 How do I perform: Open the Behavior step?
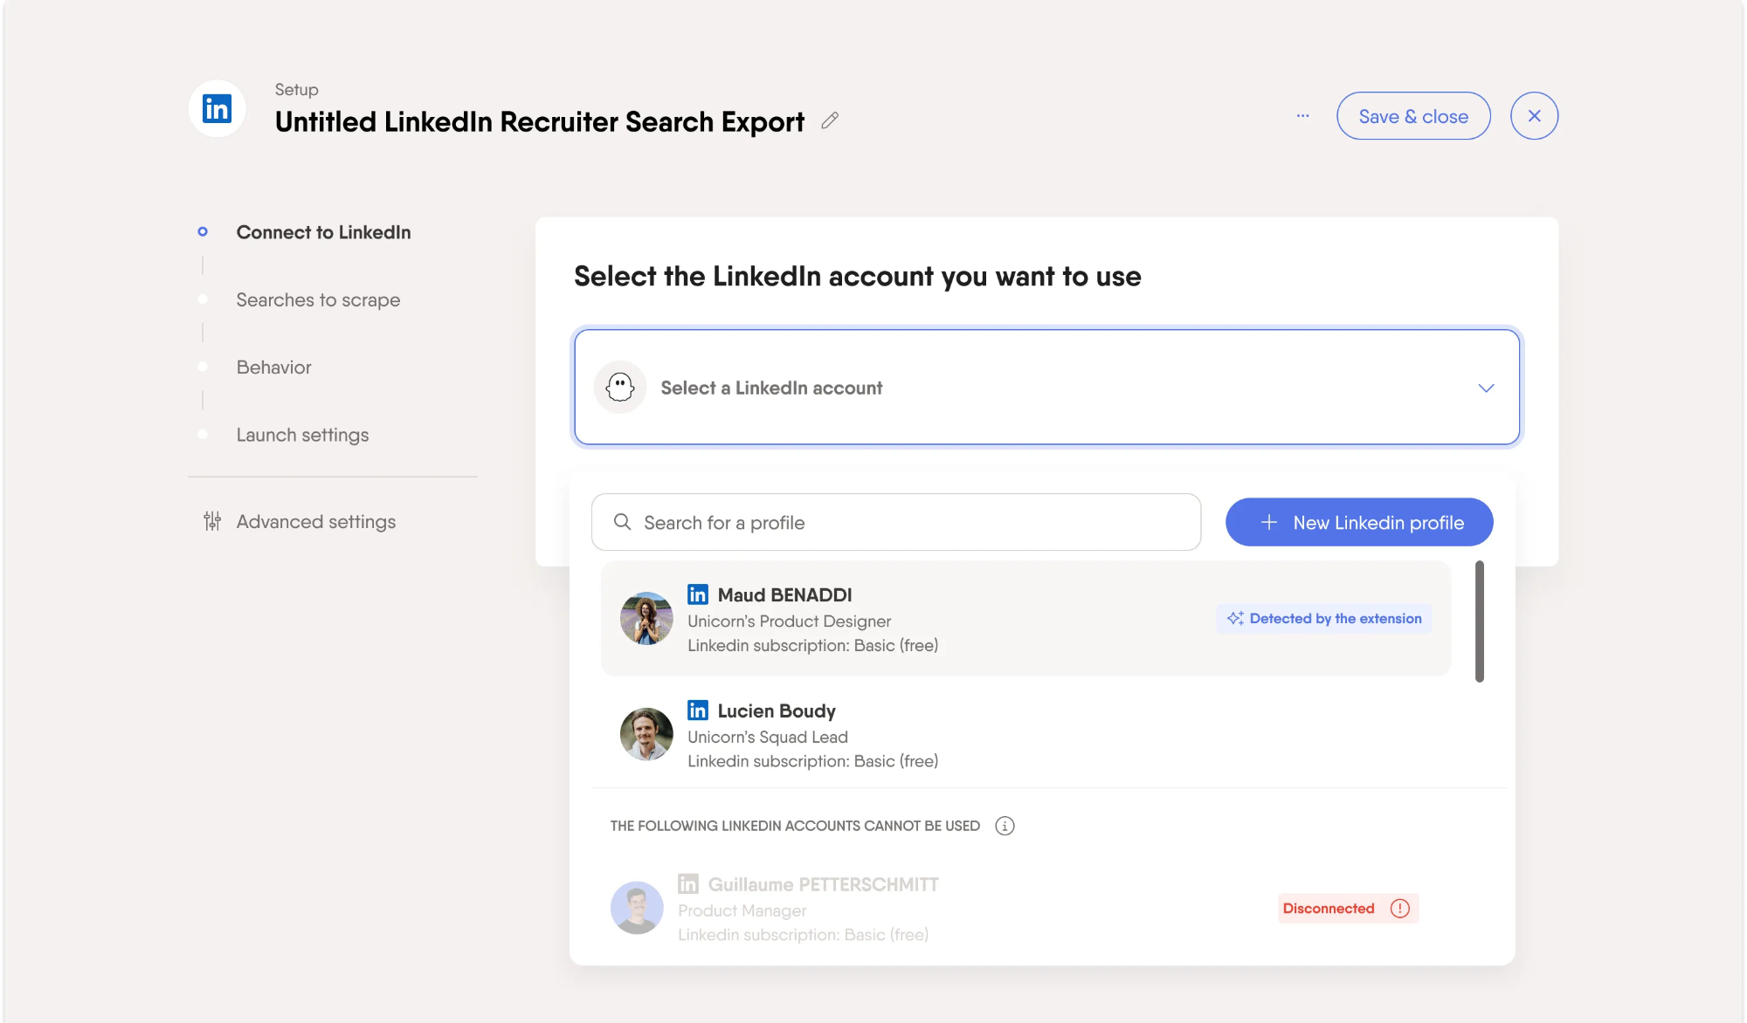point(273,367)
